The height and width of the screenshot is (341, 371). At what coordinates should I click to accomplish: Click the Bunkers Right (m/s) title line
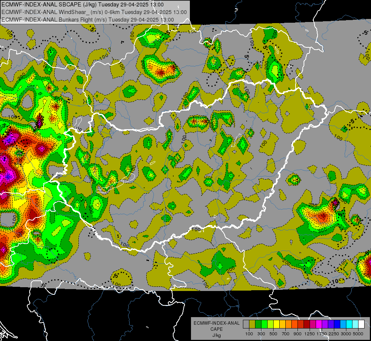[88, 20]
